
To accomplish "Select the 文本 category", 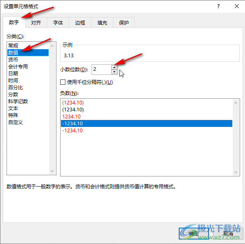I will (x=28, y=108).
